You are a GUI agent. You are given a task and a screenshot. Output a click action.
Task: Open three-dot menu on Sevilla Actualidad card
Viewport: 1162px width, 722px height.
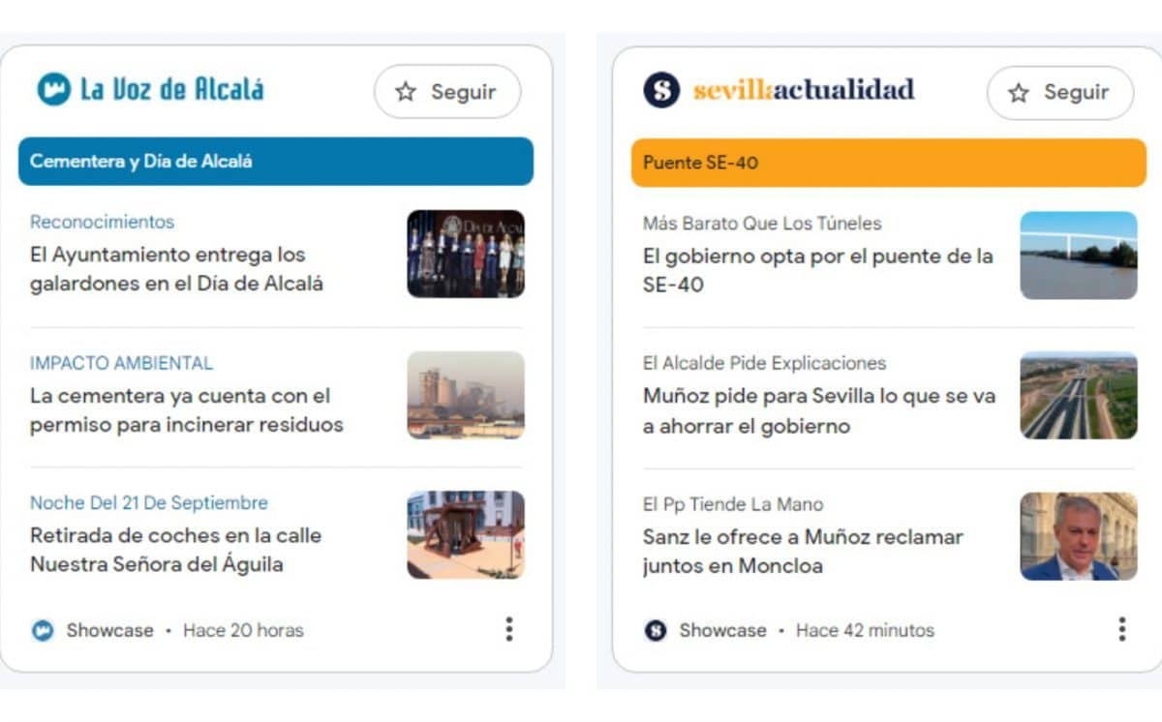coord(1121,629)
